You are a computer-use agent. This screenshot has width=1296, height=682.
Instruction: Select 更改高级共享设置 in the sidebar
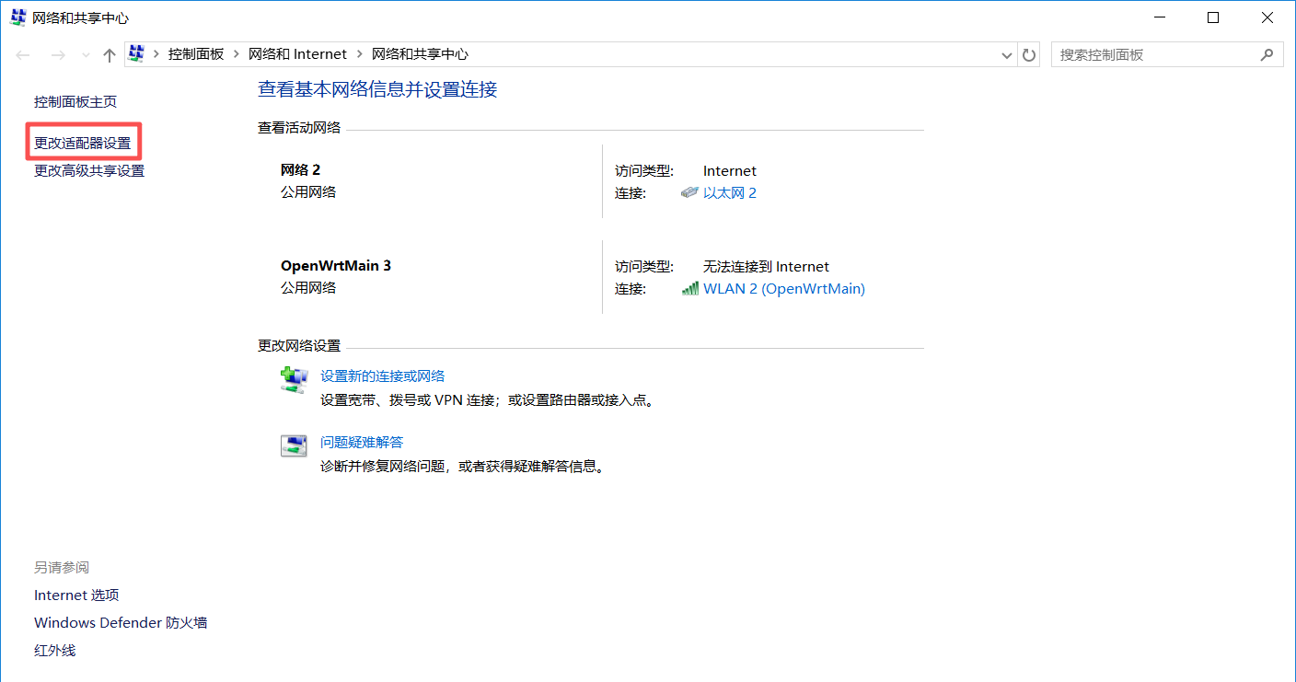tap(88, 170)
